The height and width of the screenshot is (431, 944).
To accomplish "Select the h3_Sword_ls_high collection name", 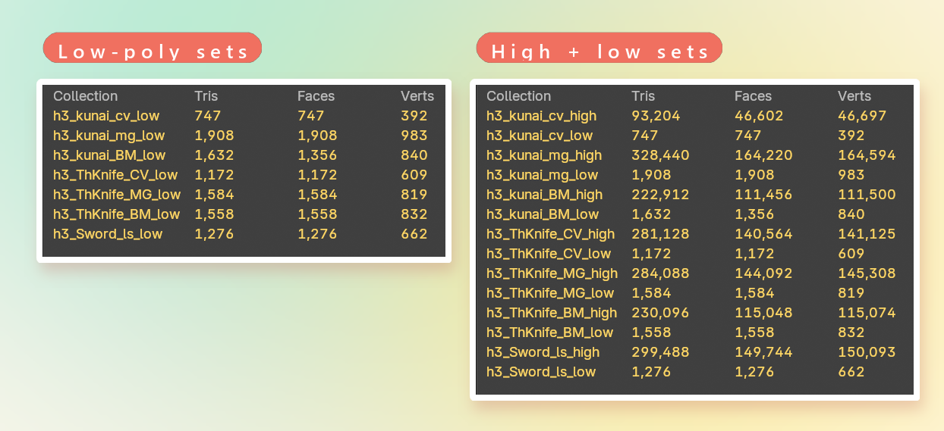I will pos(543,352).
